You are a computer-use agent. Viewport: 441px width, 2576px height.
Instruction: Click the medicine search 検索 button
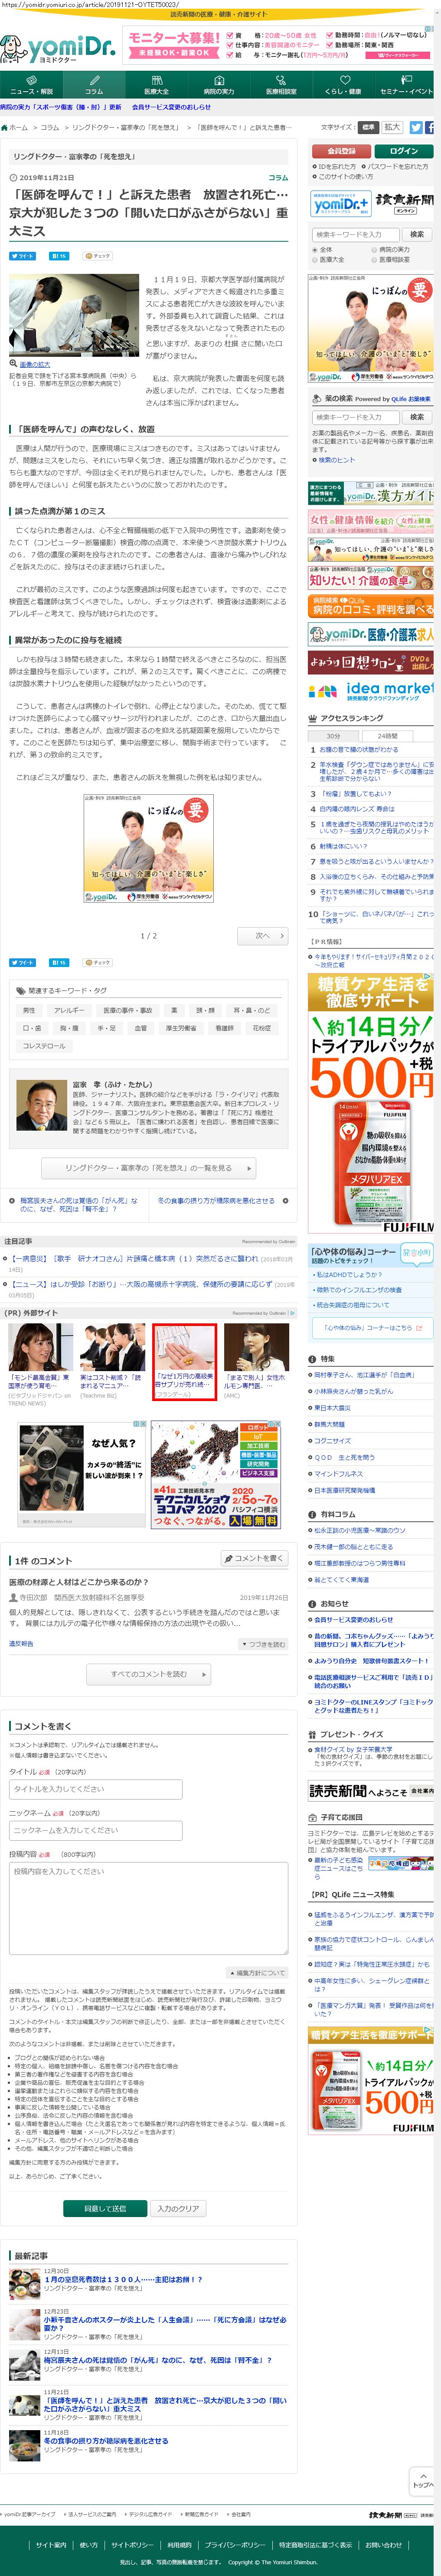coord(417,417)
